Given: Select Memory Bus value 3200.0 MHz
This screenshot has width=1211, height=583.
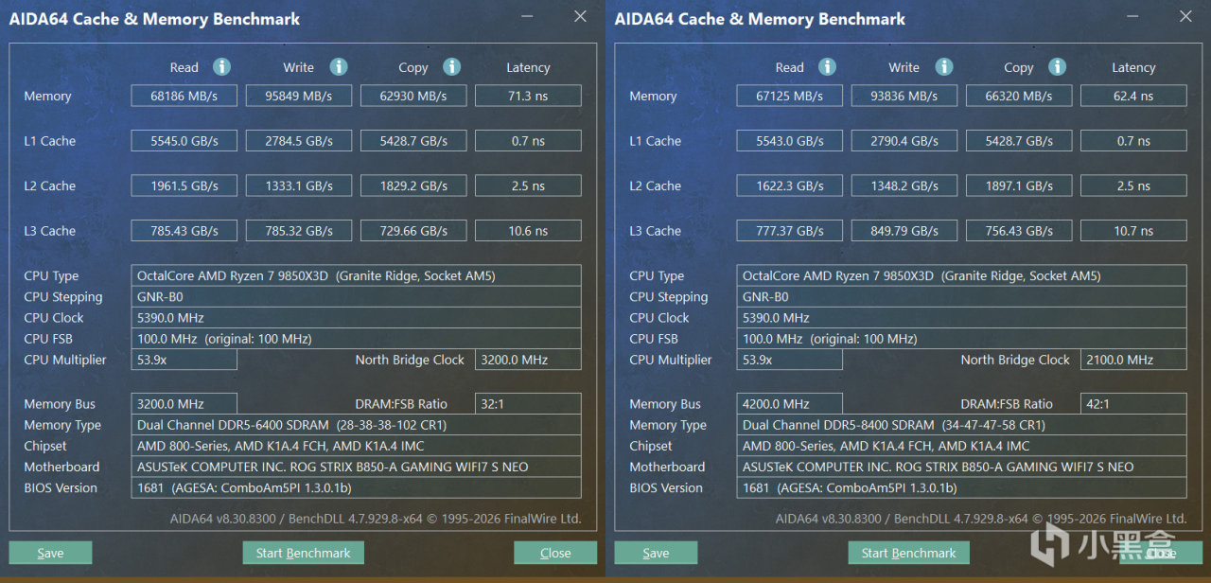Looking at the screenshot, I should pos(184,404).
